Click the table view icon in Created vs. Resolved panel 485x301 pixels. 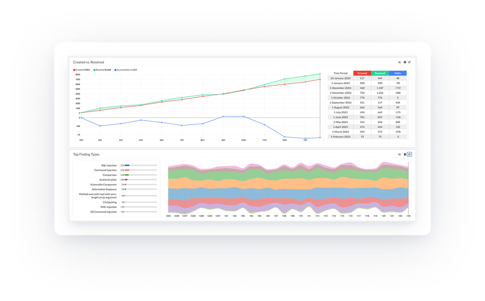pyautogui.click(x=405, y=62)
